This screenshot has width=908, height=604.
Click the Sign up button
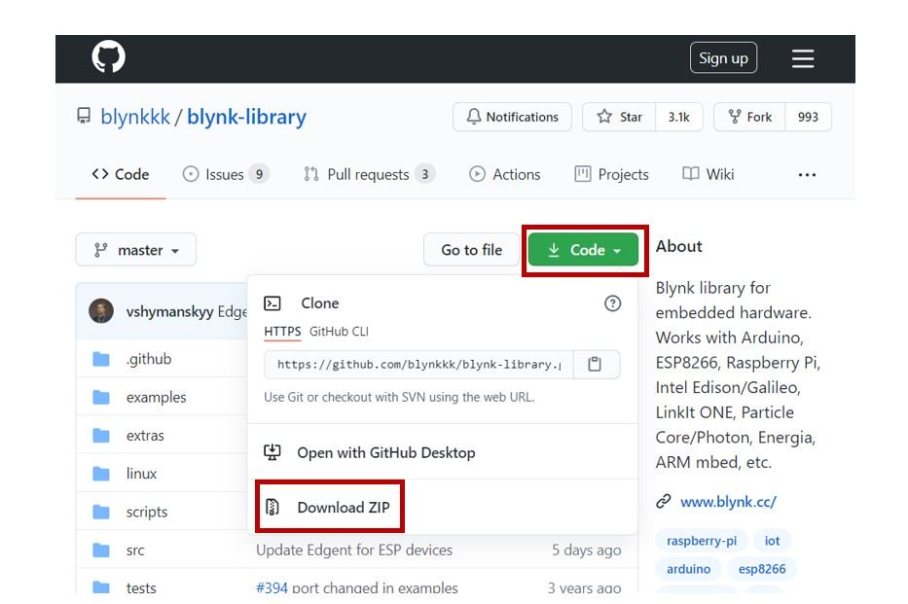(x=723, y=57)
